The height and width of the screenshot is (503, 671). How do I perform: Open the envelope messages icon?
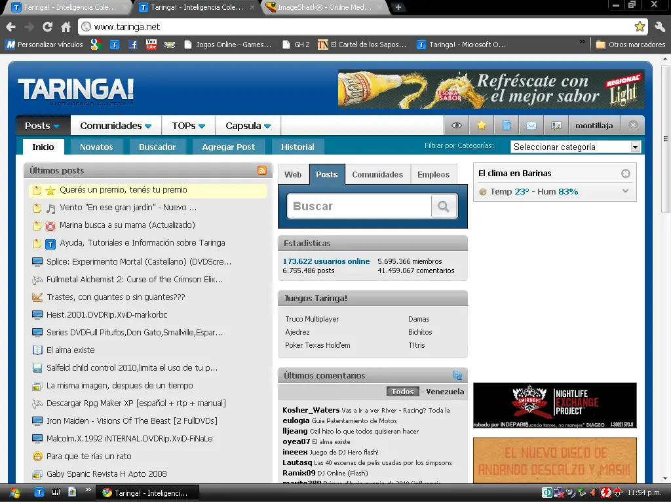point(531,125)
